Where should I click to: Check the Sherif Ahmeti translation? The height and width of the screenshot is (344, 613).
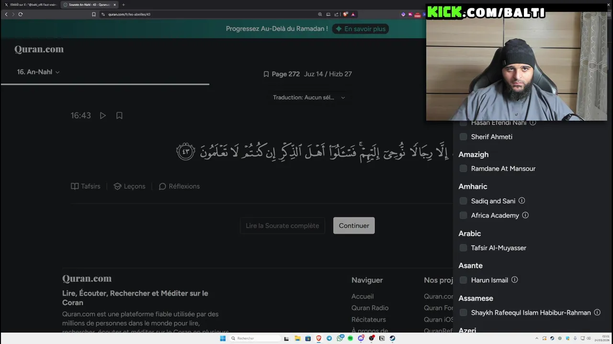tap(463, 137)
